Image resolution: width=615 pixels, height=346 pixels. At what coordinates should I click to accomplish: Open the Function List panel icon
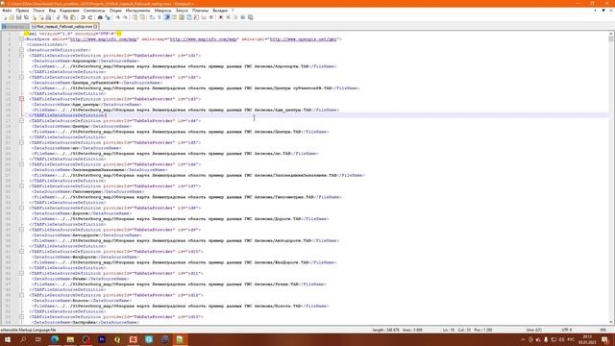point(196,17)
